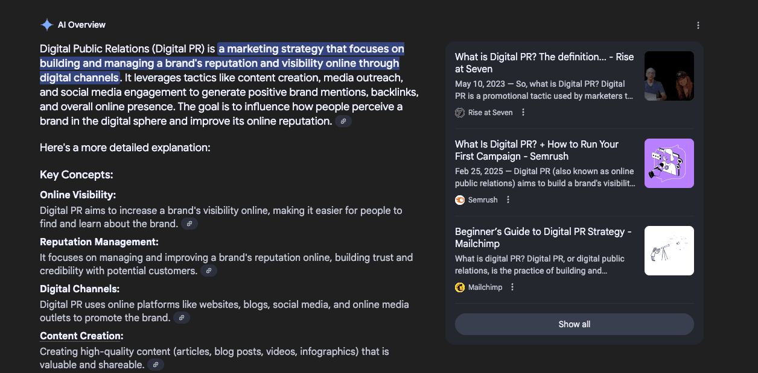Viewport: 758px width, 373px height.
Task: Click link icon after Online Visibility text
Action: click(189, 224)
